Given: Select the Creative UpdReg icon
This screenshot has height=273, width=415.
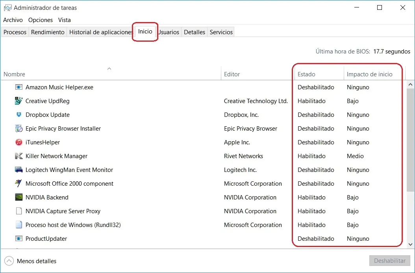Looking at the screenshot, I should (19, 101).
